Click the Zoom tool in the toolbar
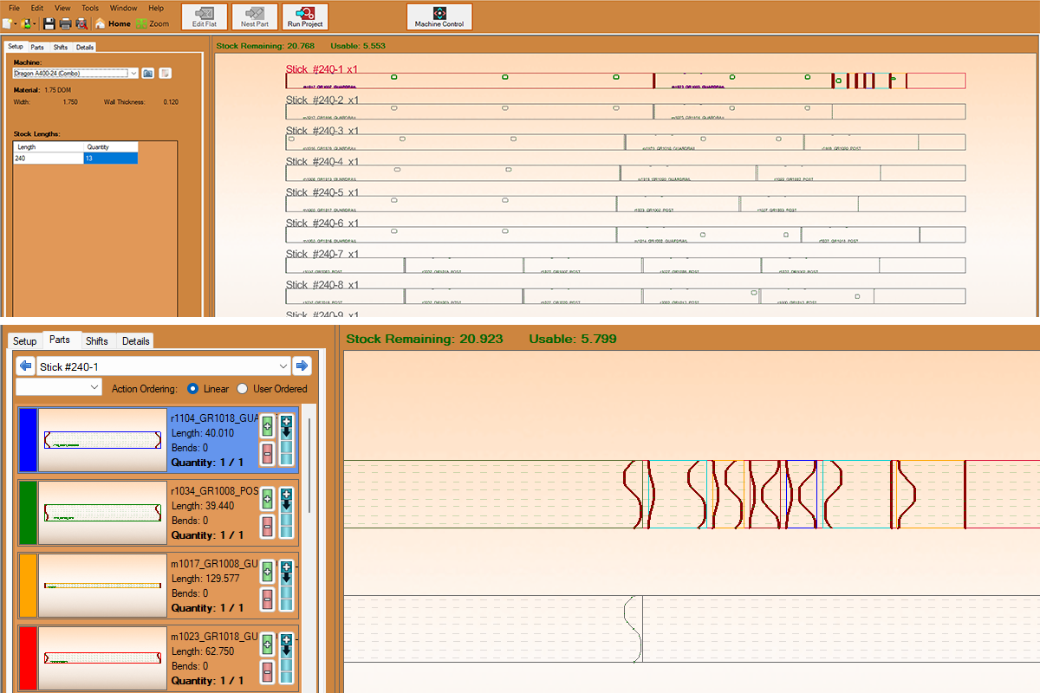Image resolution: width=1040 pixels, height=693 pixels. [x=153, y=23]
